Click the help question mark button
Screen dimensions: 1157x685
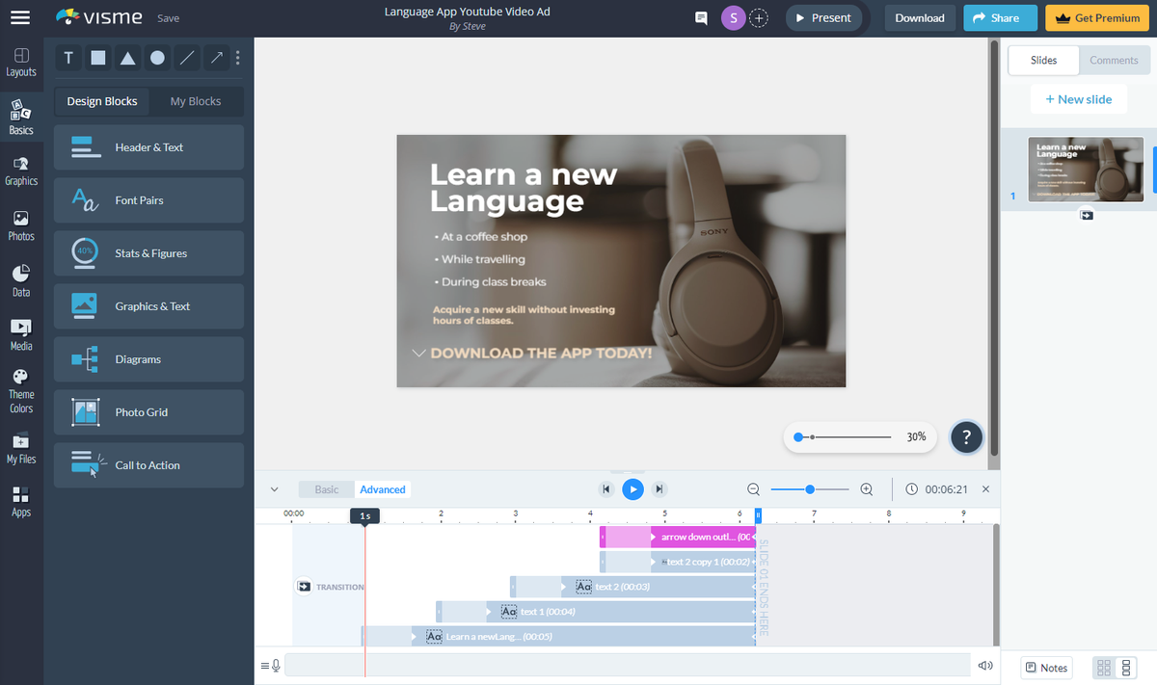point(966,437)
